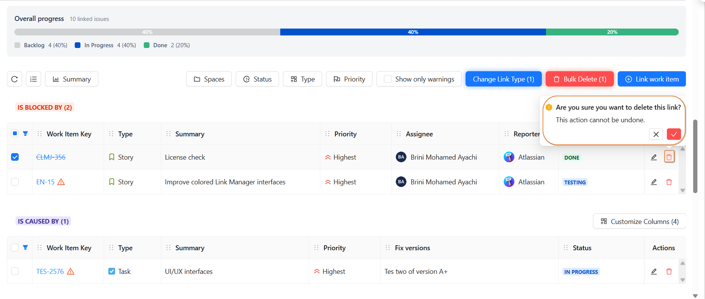
Task: Uncheck the CLMJ-356 row checkbox
Action: [x=15, y=157]
